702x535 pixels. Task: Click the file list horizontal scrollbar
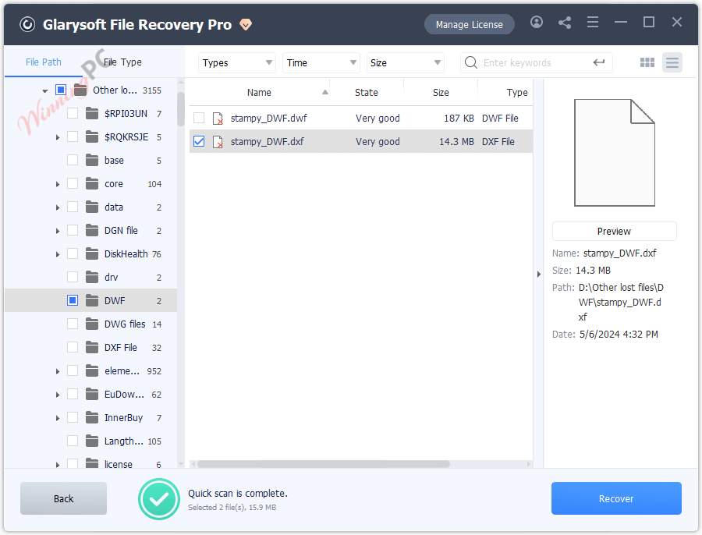pyautogui.click(x=323, y=464)
